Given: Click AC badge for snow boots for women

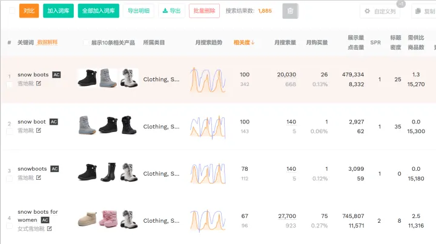Looking at the screenshot, I should point(45,220).
